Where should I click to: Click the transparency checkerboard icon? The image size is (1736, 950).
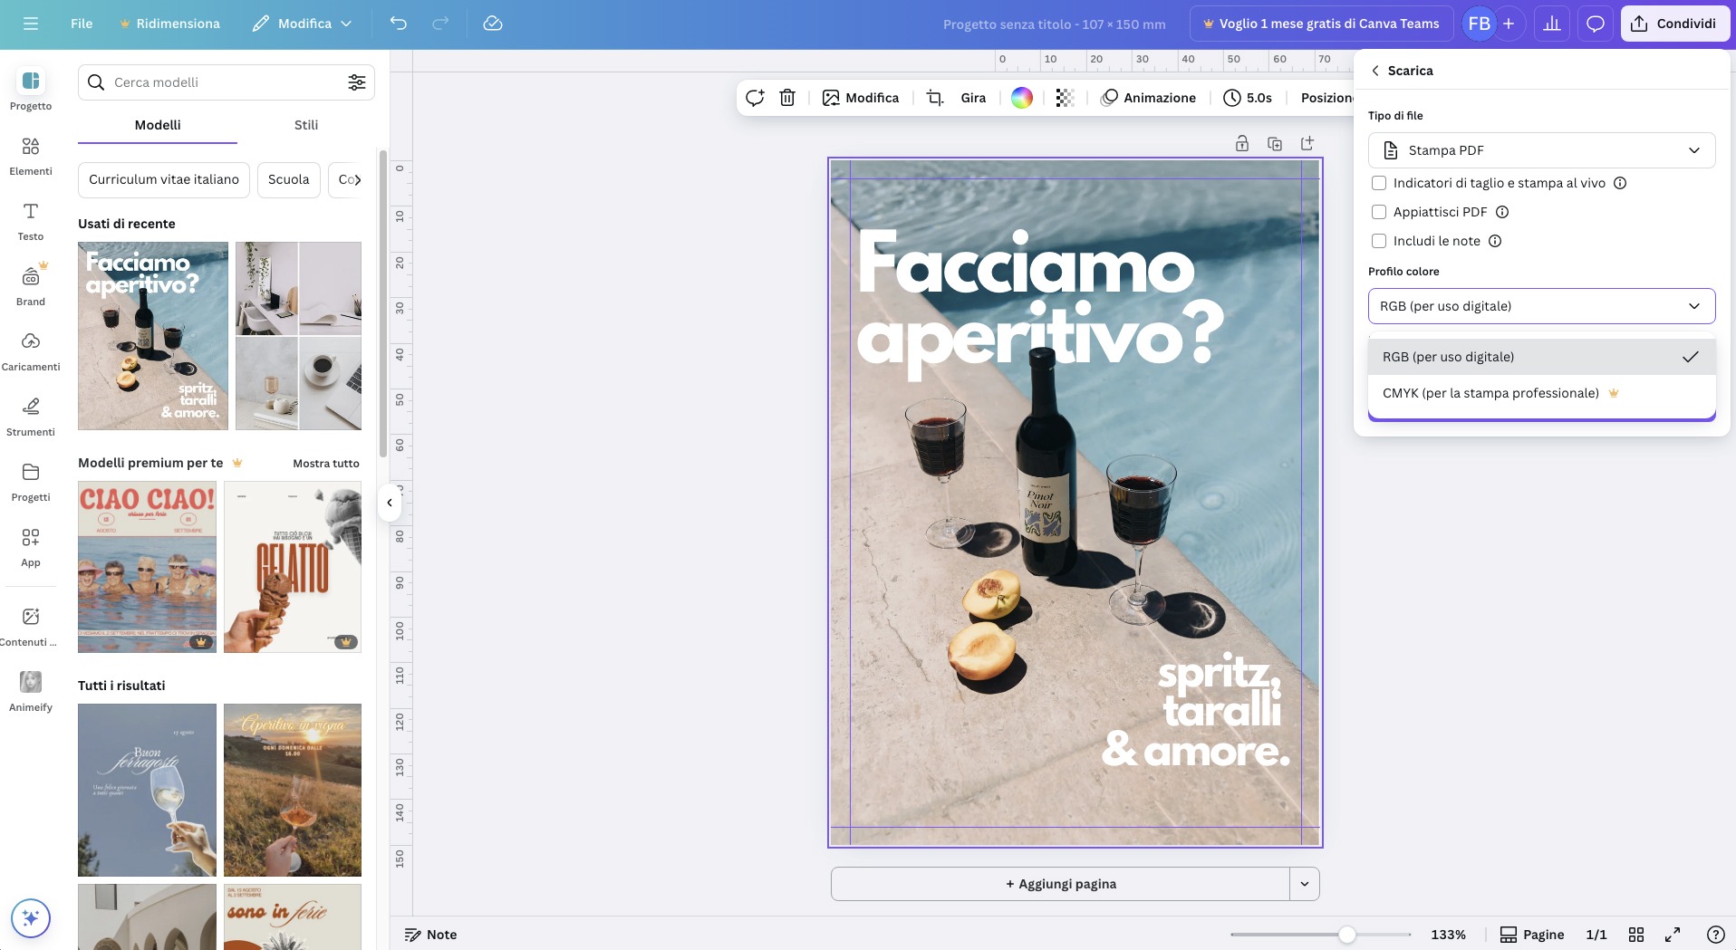1065,98
